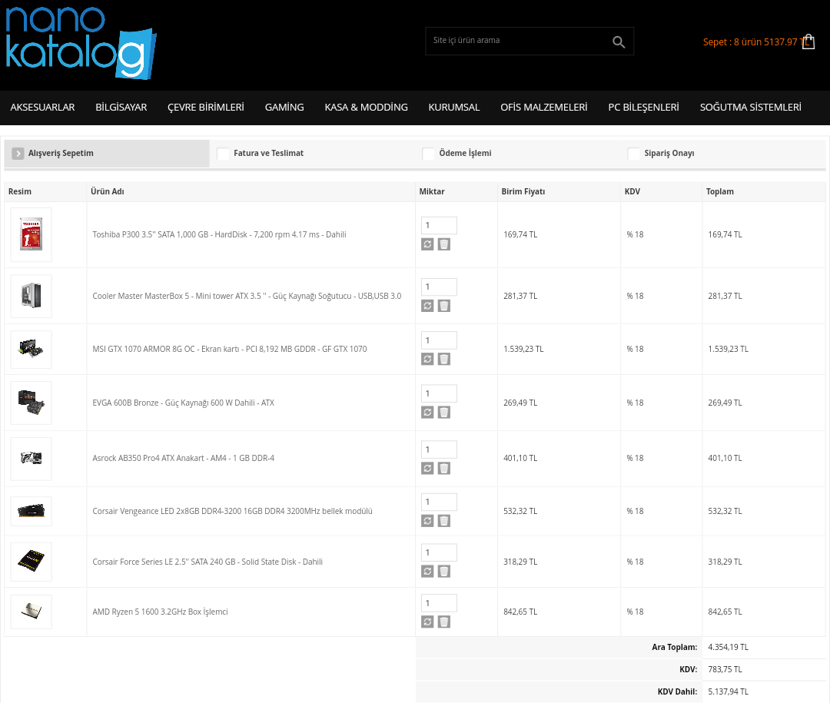Open Corsair Vengeance LED product link
This screenshot has width=830, height=703.
(232, 511)
